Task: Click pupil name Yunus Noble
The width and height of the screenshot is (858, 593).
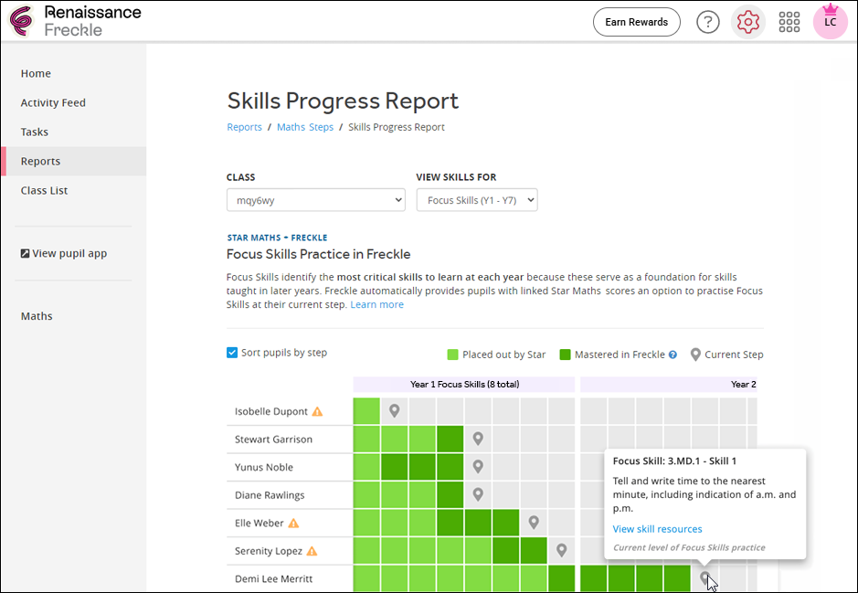Action: click(264, 467)
